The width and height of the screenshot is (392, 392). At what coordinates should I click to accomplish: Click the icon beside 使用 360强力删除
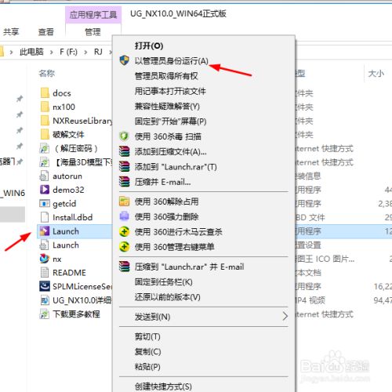click(x=124, y=216)
